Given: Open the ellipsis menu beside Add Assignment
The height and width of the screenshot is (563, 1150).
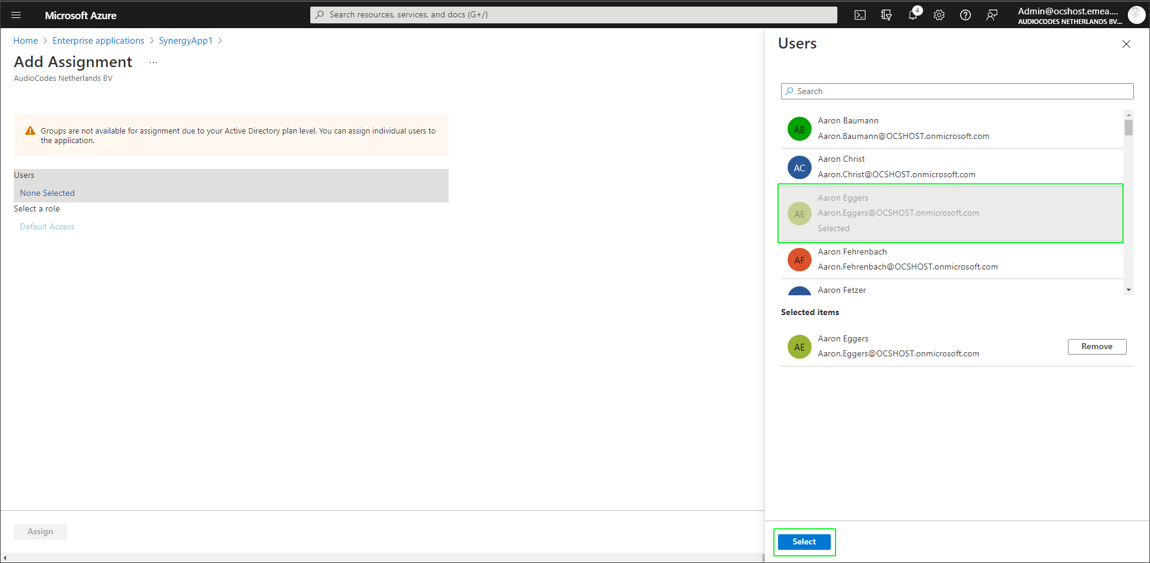Looking at the screenshot, I should 153,62.
